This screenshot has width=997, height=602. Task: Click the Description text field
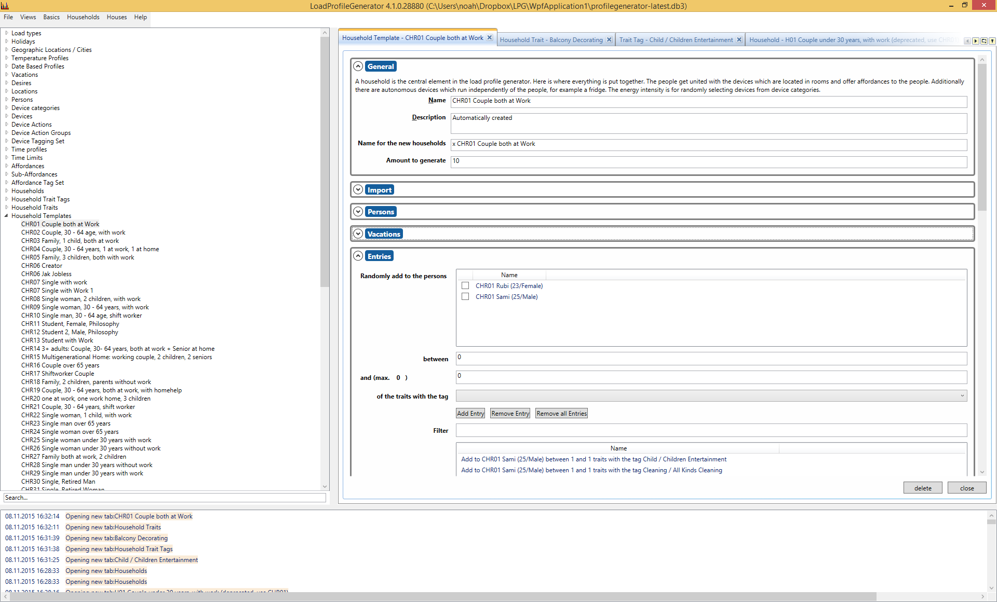(x=709, y=124)
